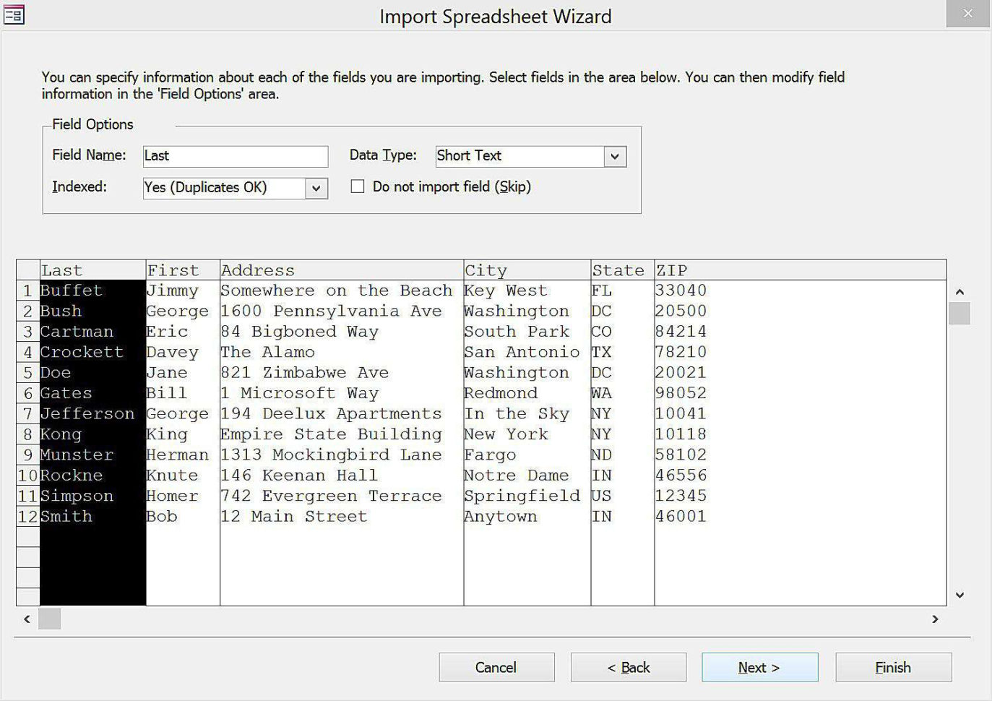Open the Indexed dropdown
This screenshot has width=992, height=701.
pos(315,188)
